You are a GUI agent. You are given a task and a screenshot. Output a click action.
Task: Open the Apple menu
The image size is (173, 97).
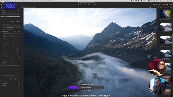2,1
